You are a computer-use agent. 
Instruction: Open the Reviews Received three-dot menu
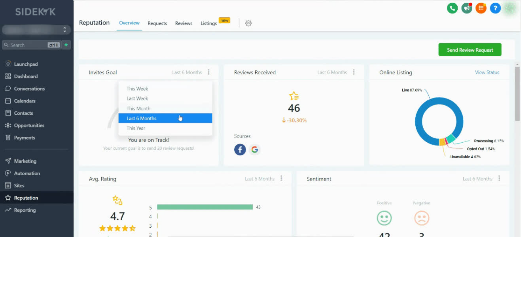[x=354, y=72]
